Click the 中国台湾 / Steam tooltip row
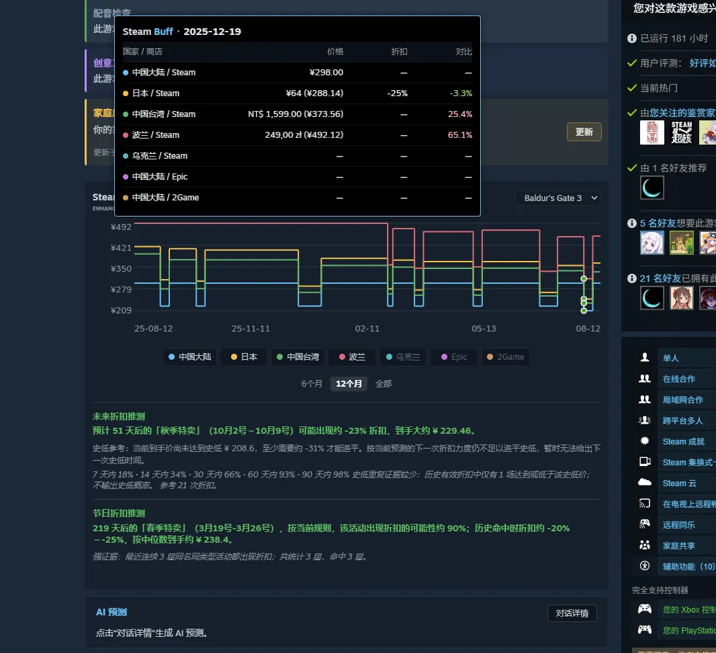 coord(298,114)
